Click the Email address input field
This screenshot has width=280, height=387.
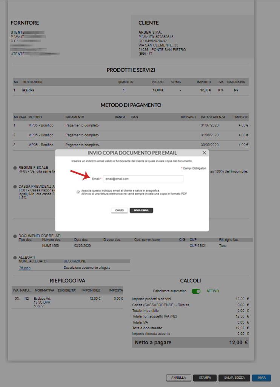pyautogui.click(x=143, y=179)
